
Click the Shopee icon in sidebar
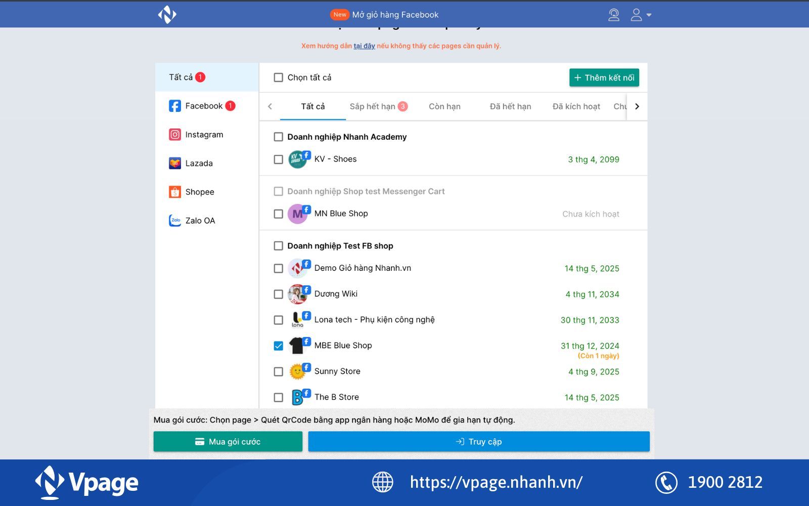(175, 192)
